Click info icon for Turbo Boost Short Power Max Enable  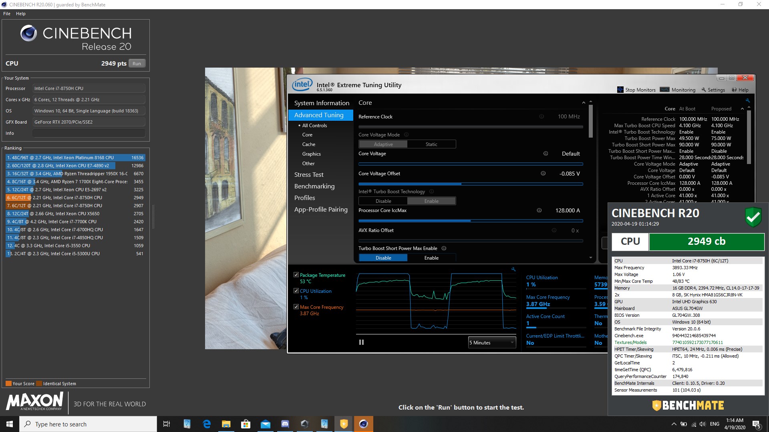pyautogui.click(x=444, y=248)
